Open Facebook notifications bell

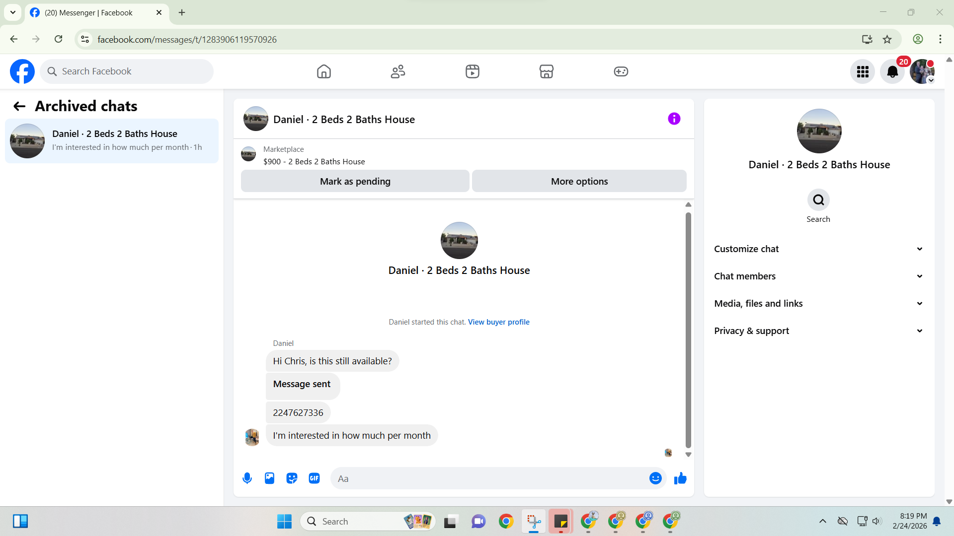(892, 71)
